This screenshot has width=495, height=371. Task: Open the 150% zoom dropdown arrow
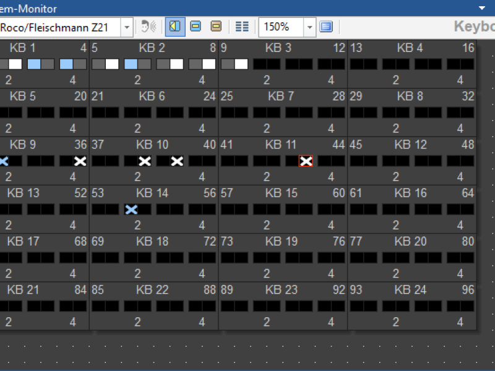point(310,27)
